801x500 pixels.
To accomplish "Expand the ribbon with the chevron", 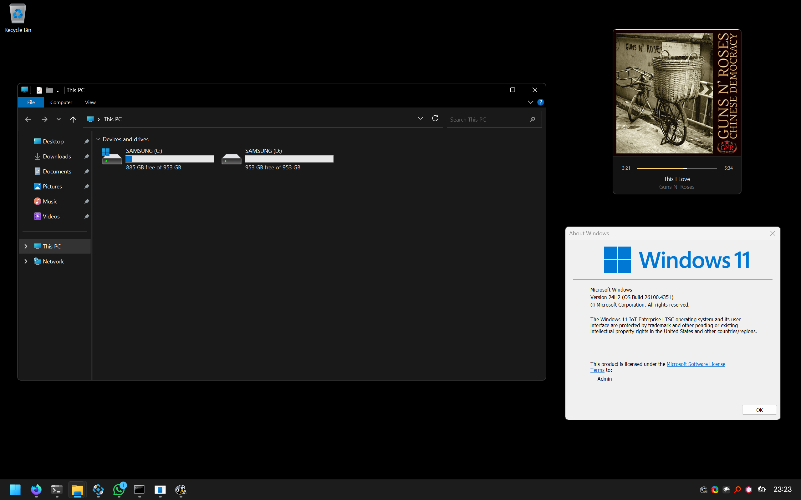I will point(530,102).
